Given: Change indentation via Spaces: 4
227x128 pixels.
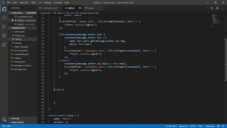Looking at the screenshot, I should [x=183, y=126].
